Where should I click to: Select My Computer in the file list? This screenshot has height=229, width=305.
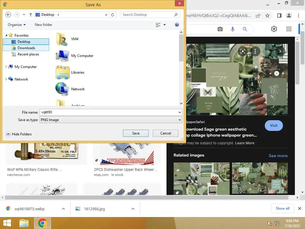[75, 56]
